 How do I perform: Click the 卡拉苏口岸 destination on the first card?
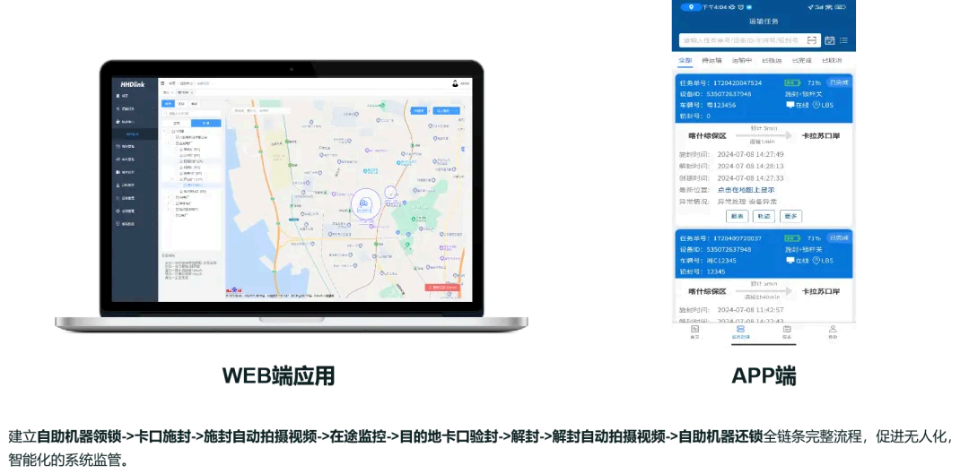821,135
